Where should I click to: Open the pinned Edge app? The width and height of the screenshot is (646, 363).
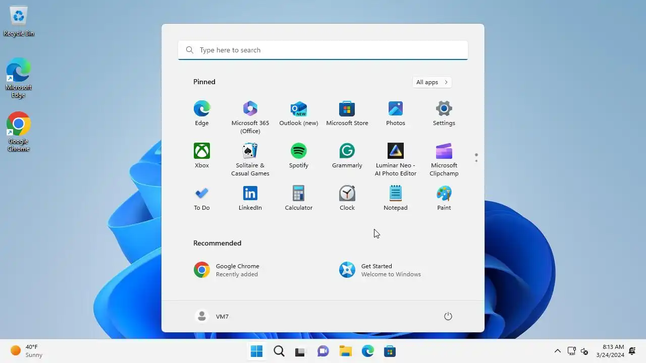tap(202, 114)
